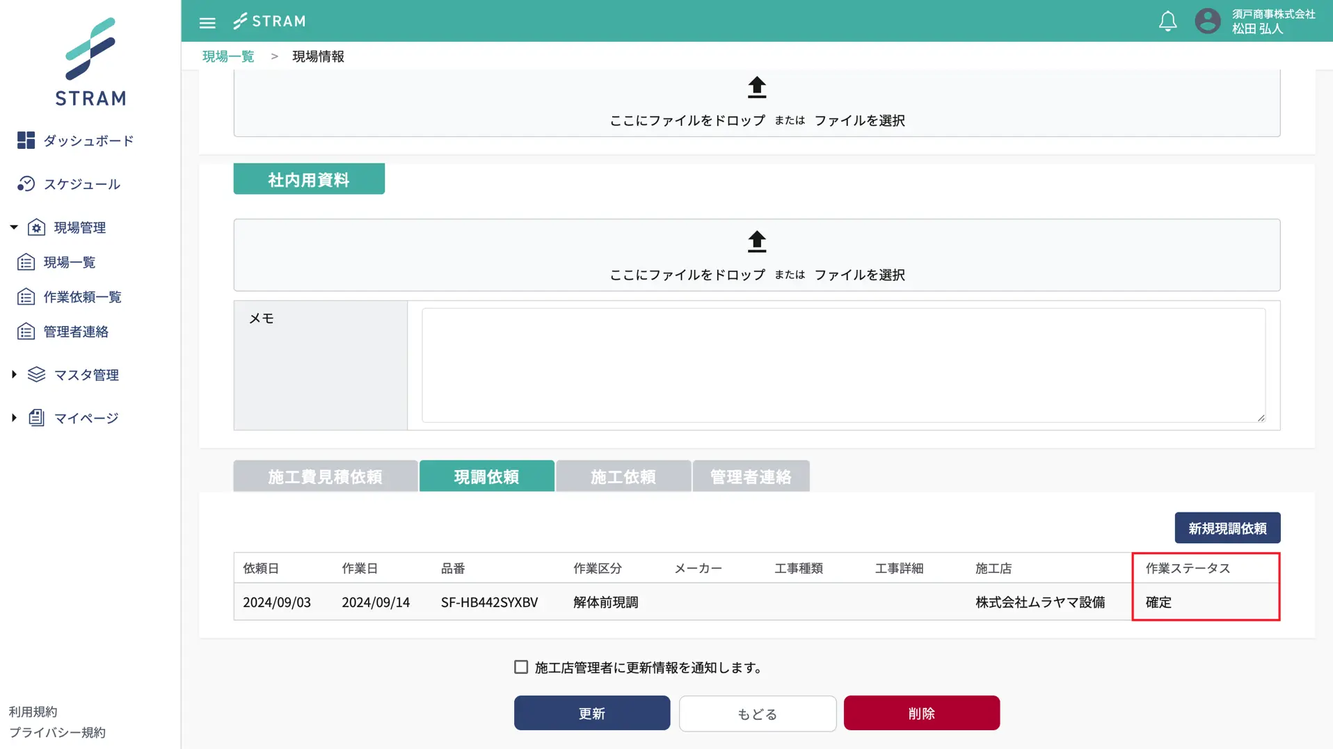Click the 現場管理 gear icon

[37, 227]
